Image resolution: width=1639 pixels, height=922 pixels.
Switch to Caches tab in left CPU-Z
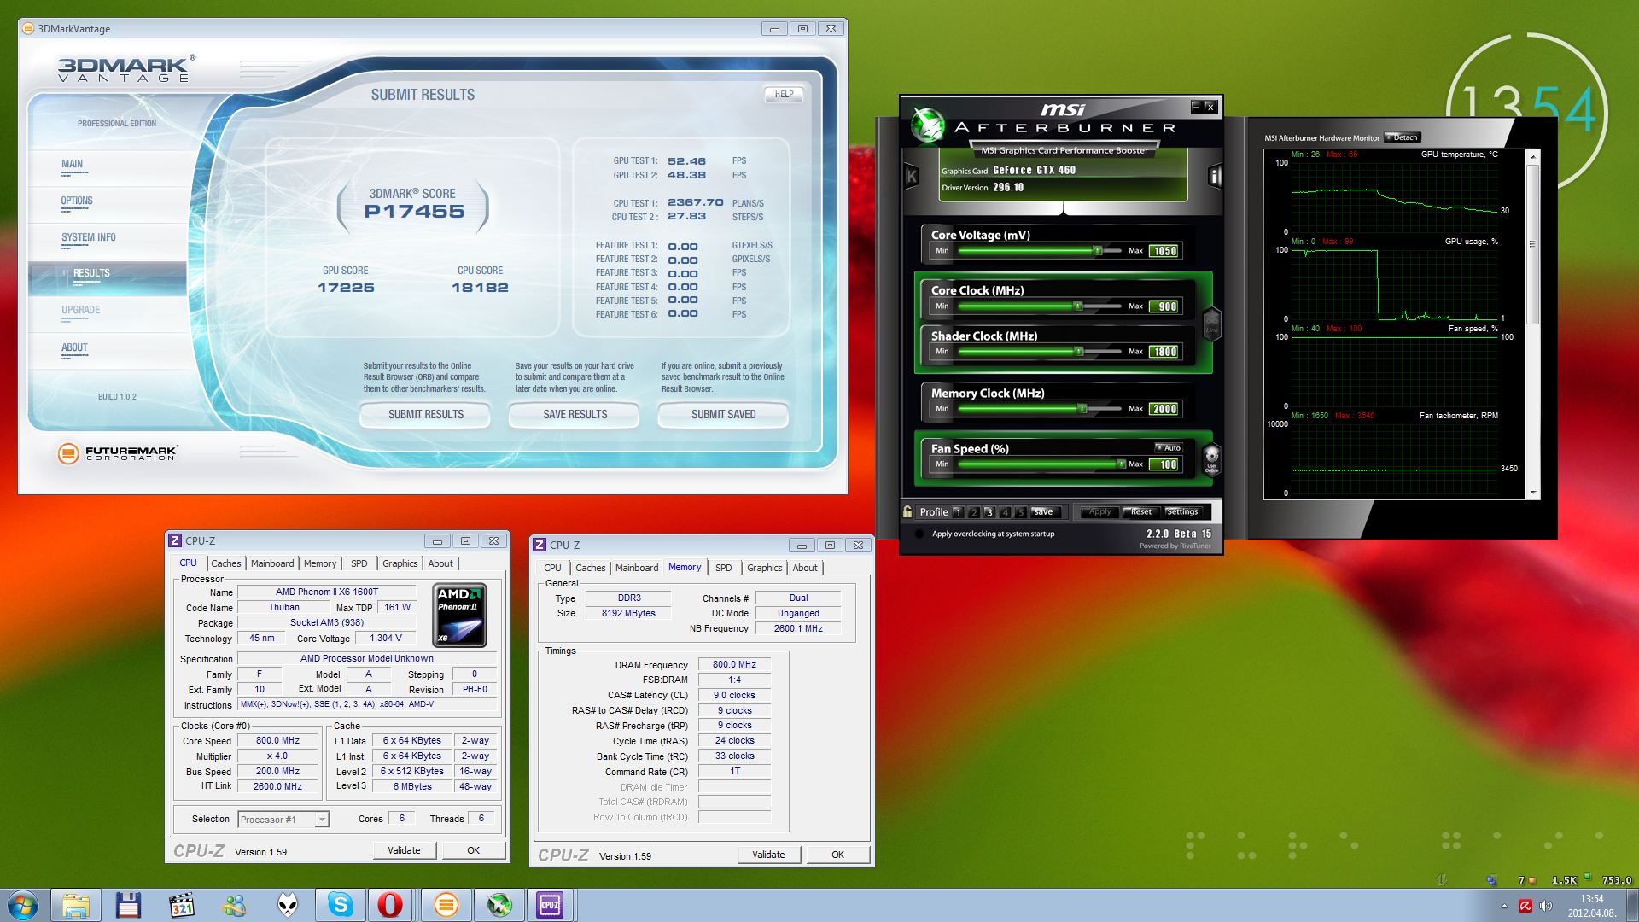225,563
